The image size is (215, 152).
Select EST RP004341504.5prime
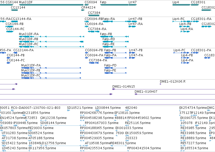pos(128,151)
